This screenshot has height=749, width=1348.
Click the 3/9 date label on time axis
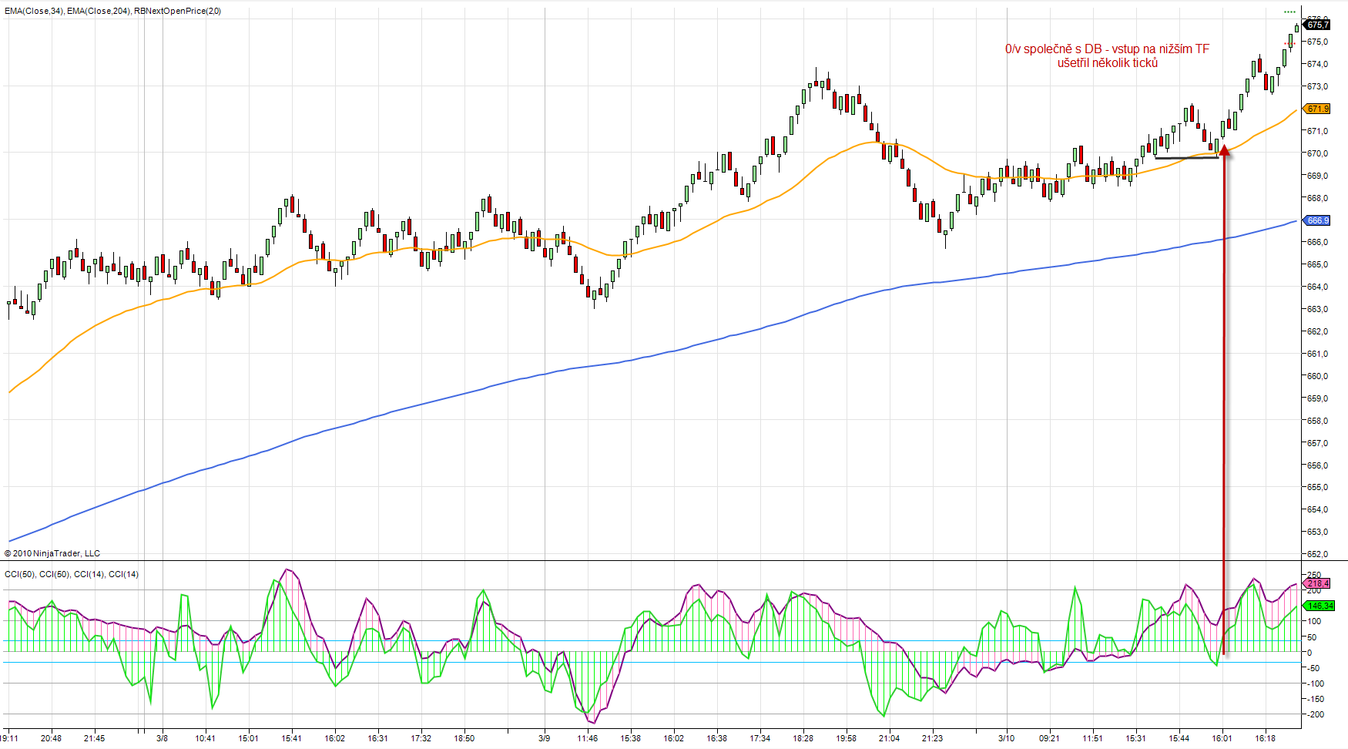coord(544,738)
